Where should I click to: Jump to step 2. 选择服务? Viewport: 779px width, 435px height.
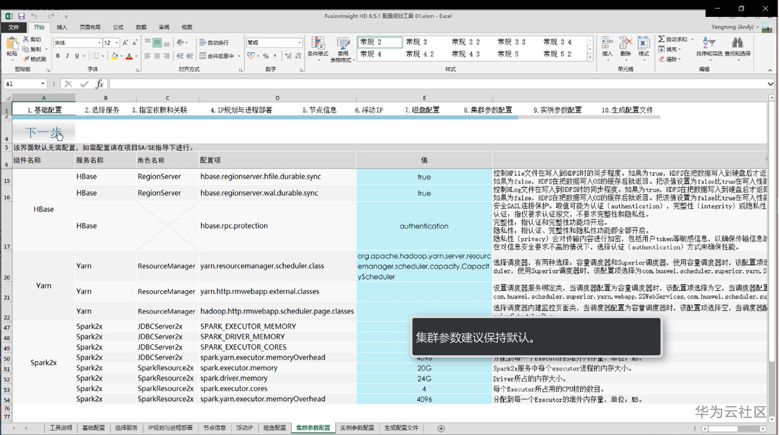pos(102,110)
